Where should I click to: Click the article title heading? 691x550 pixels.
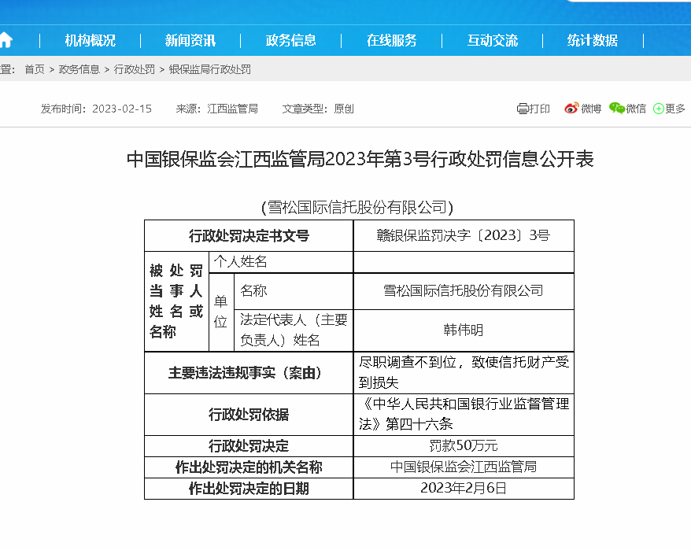click(x=360, y=159)
